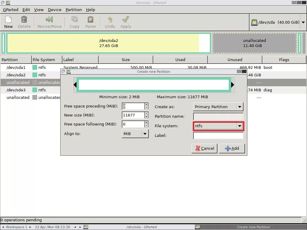Open the Device menu
This screenshot has width=307, height=230.
point(55,10)
